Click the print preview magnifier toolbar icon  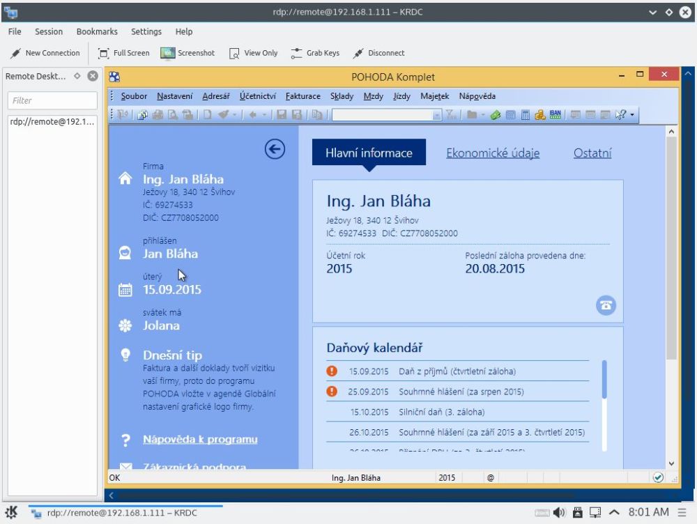(x=173, y=115)
